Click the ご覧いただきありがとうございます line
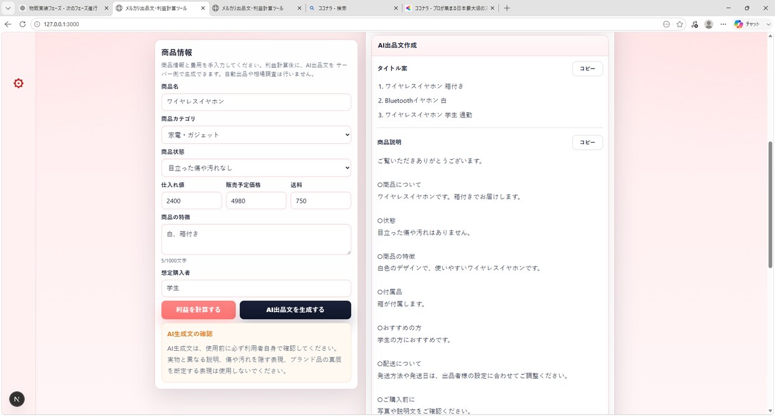This screenshot has width=775, height=416. coord(430,160)
